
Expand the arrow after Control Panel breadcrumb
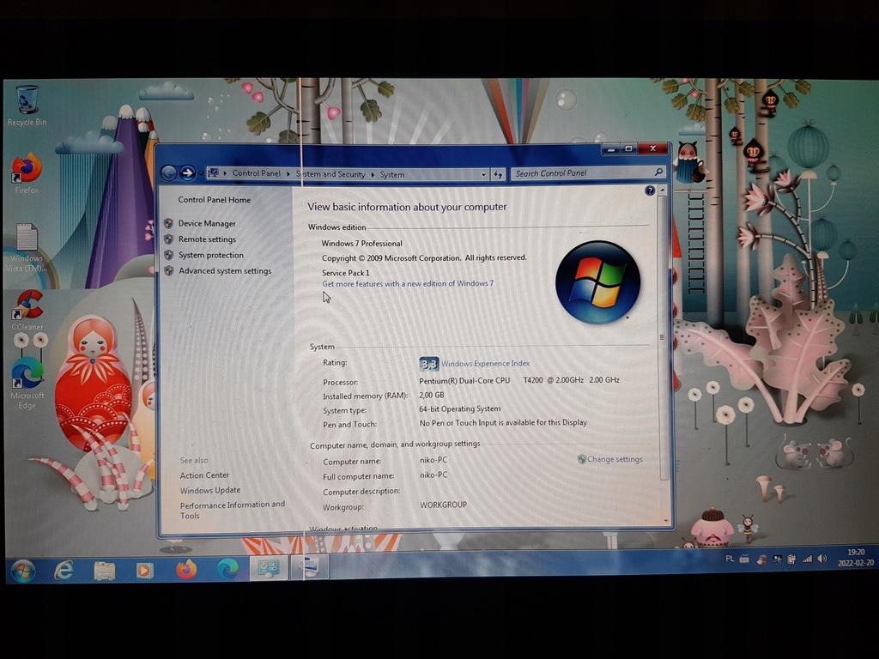(288, 174)
